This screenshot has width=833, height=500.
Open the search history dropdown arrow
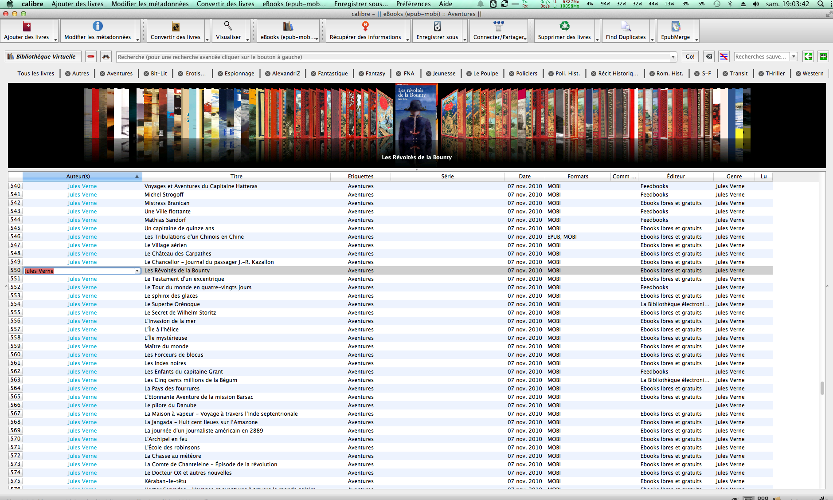tap(673, 57)
